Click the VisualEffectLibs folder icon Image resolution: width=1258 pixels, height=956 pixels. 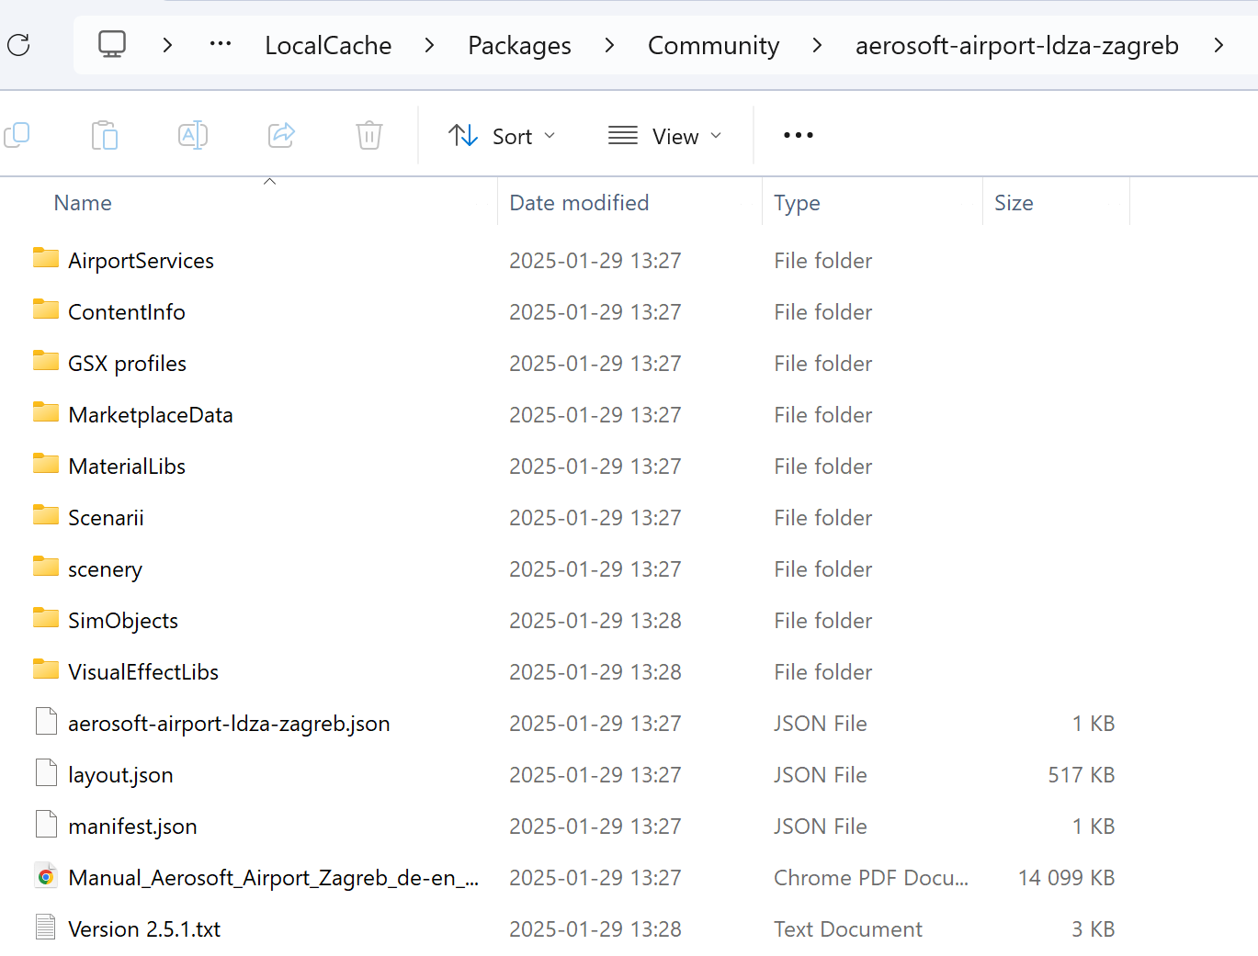point(45,669)
